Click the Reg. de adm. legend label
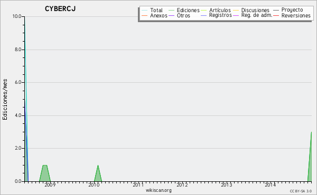 (x=257, y=15)
